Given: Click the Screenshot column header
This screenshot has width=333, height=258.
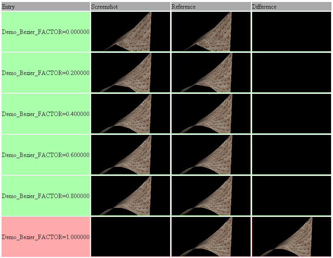Looking at the screenshot, I should click(130, 7).
